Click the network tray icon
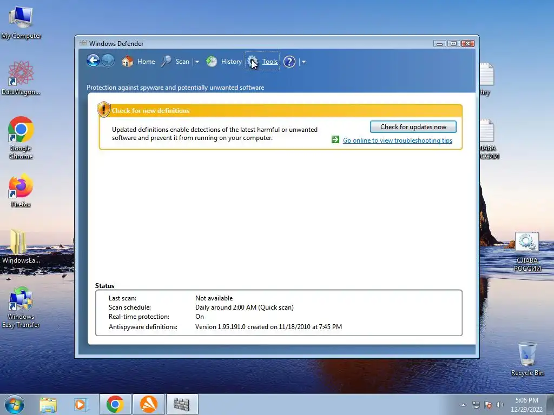 476,405
